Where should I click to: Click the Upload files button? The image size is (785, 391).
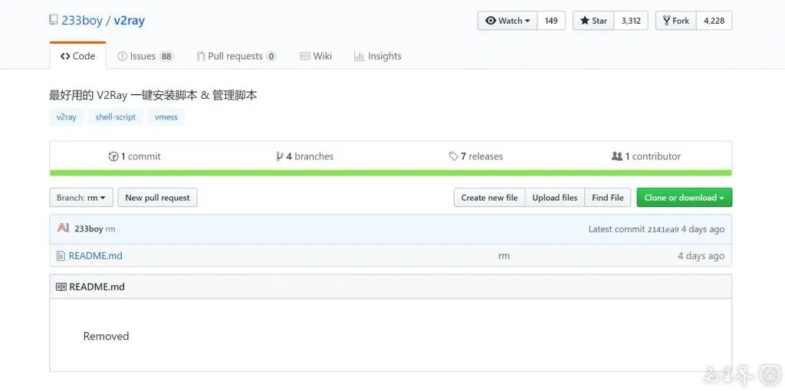click(555, 197)
